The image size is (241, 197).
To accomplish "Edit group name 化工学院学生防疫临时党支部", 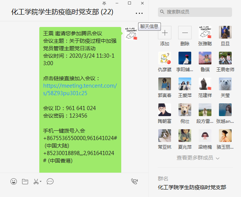I will (192, 187).
